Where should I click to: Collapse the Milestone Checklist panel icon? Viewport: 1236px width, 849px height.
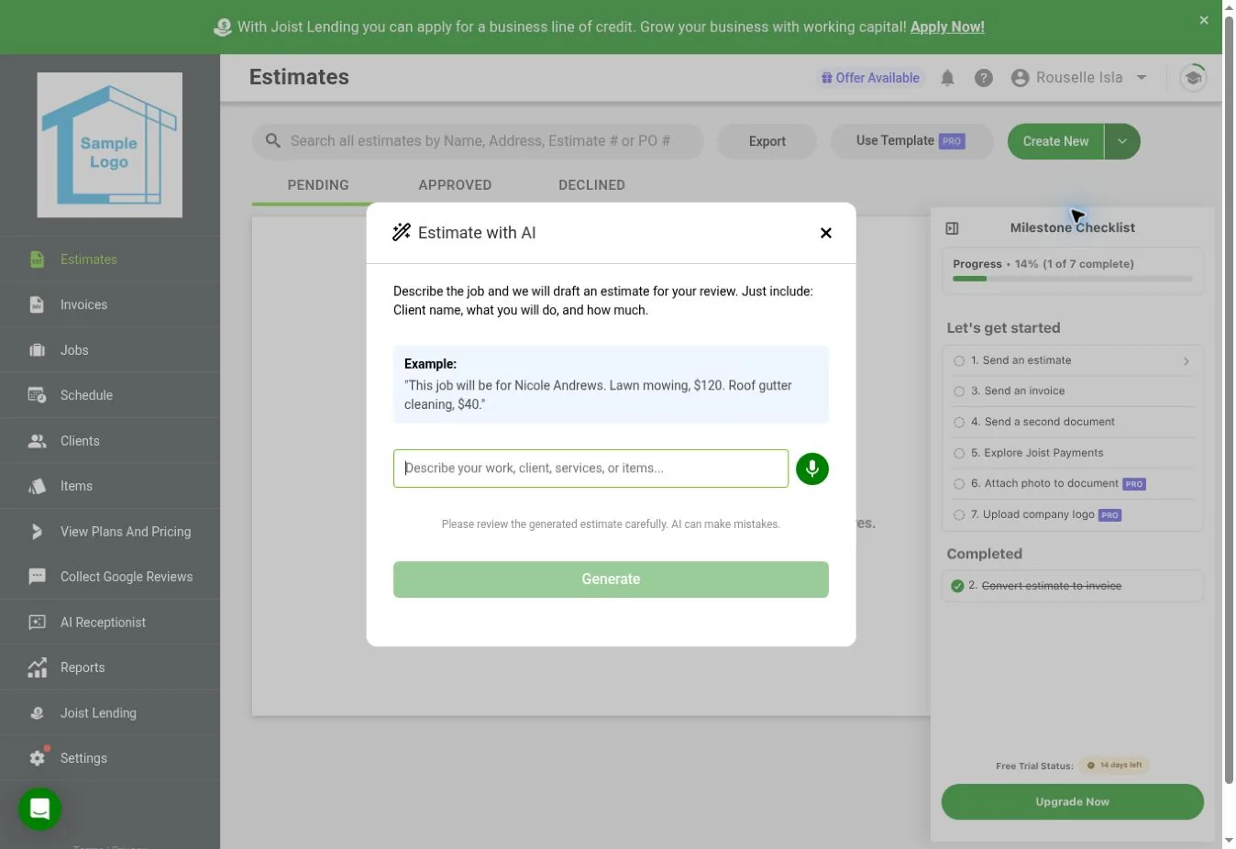pos(952,228)
